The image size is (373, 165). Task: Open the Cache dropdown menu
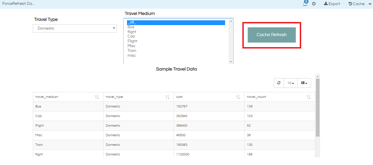pos(360,4)
